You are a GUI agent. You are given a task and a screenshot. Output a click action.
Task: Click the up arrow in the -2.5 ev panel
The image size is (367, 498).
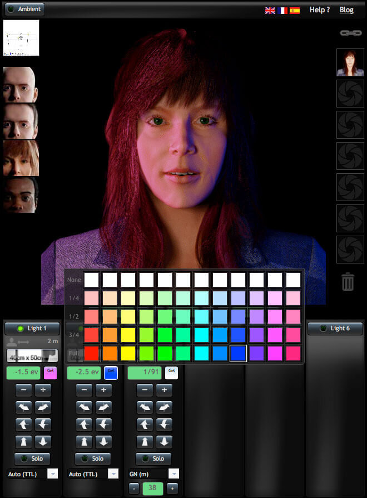click(85, 442)
